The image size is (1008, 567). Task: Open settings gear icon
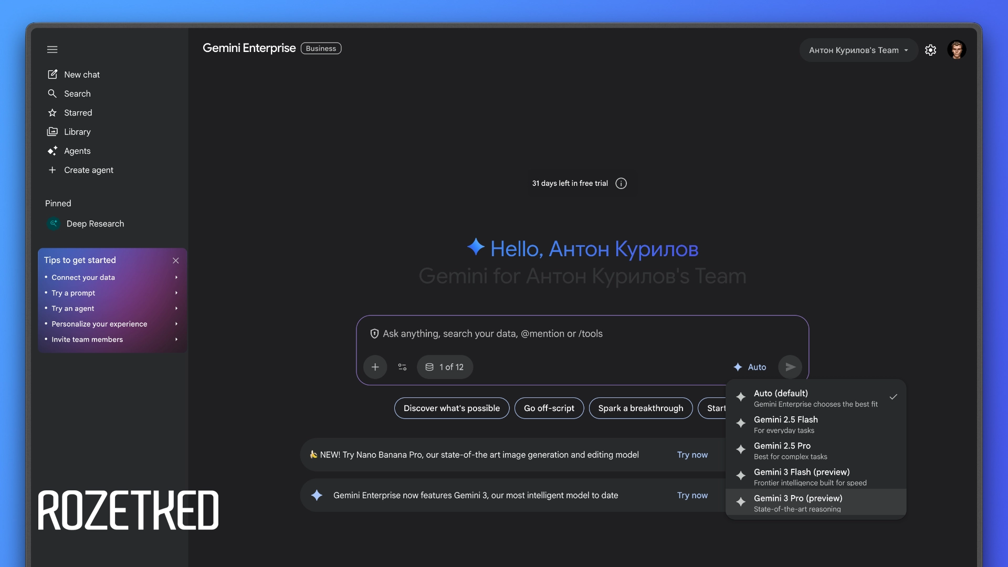click(x=930, y=50)
